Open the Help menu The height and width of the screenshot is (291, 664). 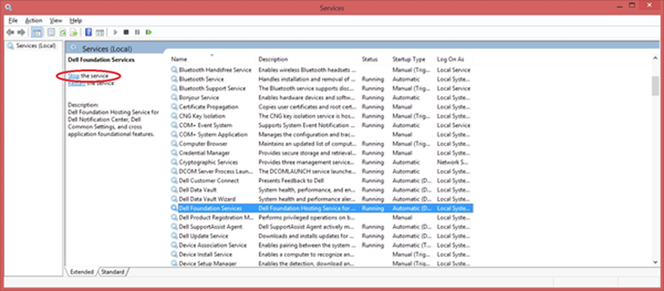pos(76,21)
